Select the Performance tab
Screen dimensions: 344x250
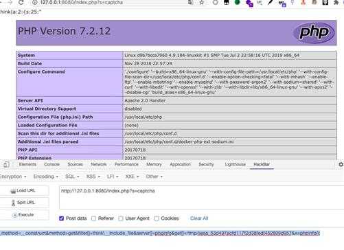[126, 164]
